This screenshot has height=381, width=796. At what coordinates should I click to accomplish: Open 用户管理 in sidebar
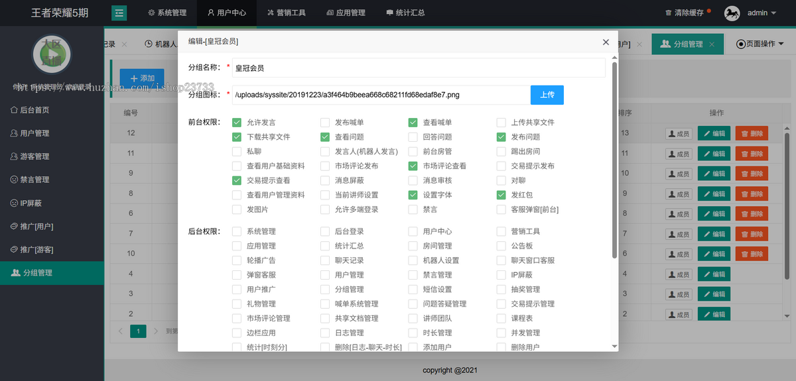click(x=52, y=133)
